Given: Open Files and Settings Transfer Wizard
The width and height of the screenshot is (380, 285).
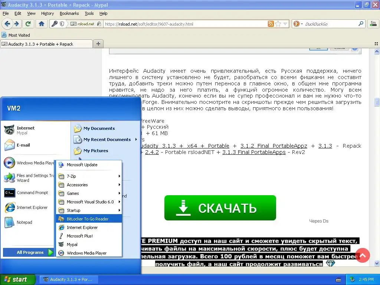Looking at the screenshot, I should pos(29,178).
